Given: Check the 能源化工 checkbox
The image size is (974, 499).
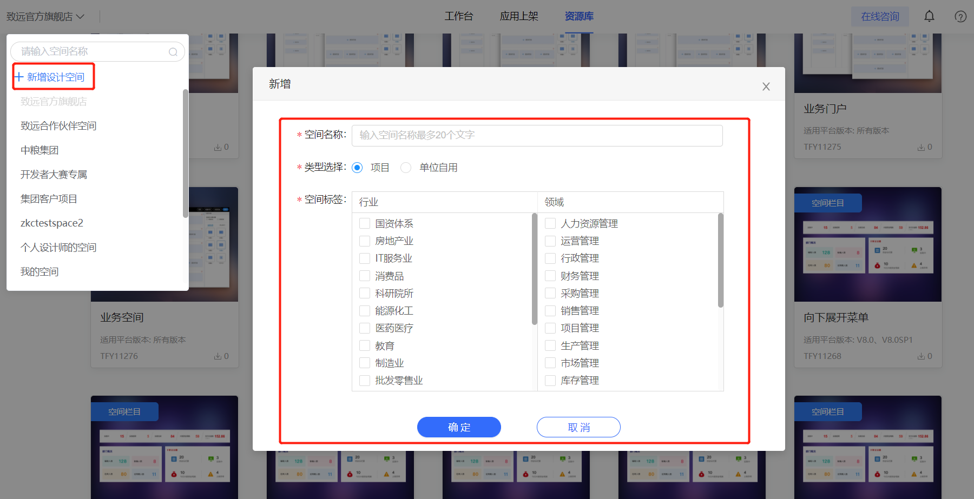Looking at the screenshot, I should pyautogui.click(x=365, y=310).
